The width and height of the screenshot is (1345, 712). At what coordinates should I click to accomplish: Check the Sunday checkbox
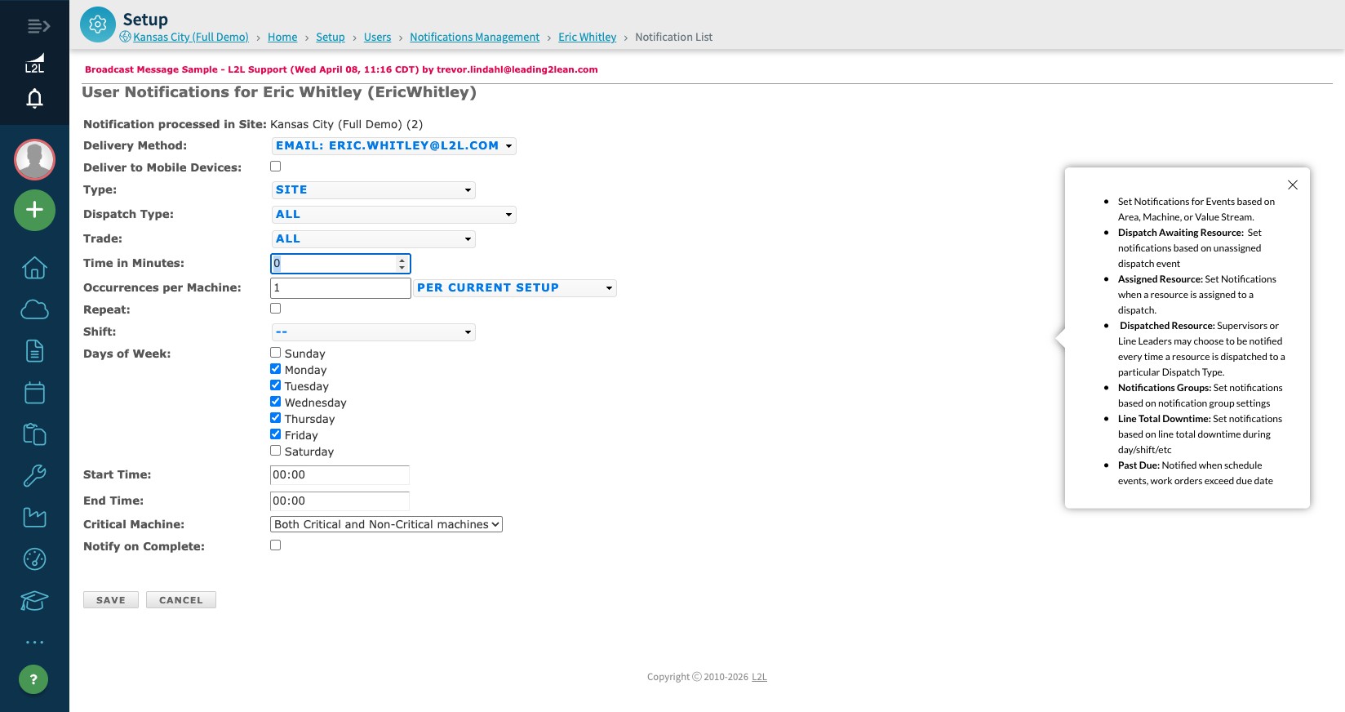[x=276, y=353]
